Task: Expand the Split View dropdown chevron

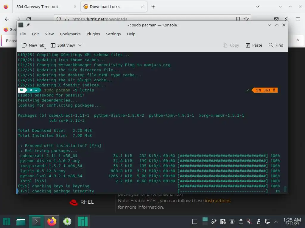Action: pyautogui.click(x=80, y=45)
